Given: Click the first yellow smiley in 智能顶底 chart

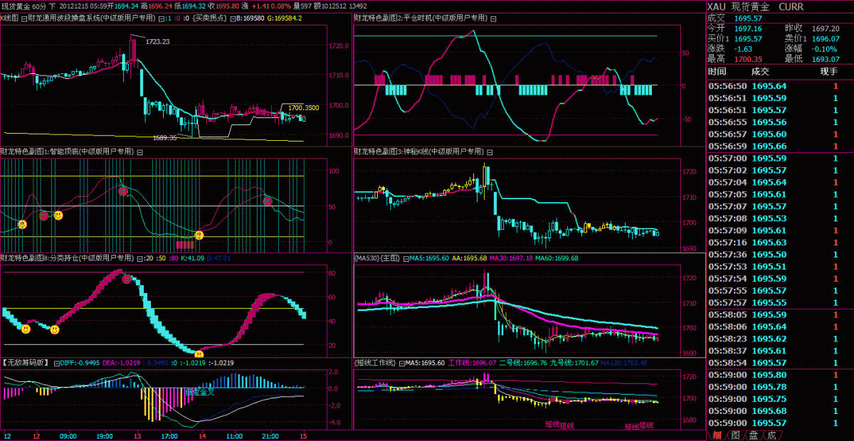Looking at the screenshot, I should (22, 224).
